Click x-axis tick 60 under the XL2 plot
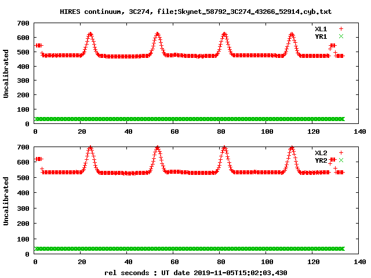 pyautogui.click(x=174, y=262)
